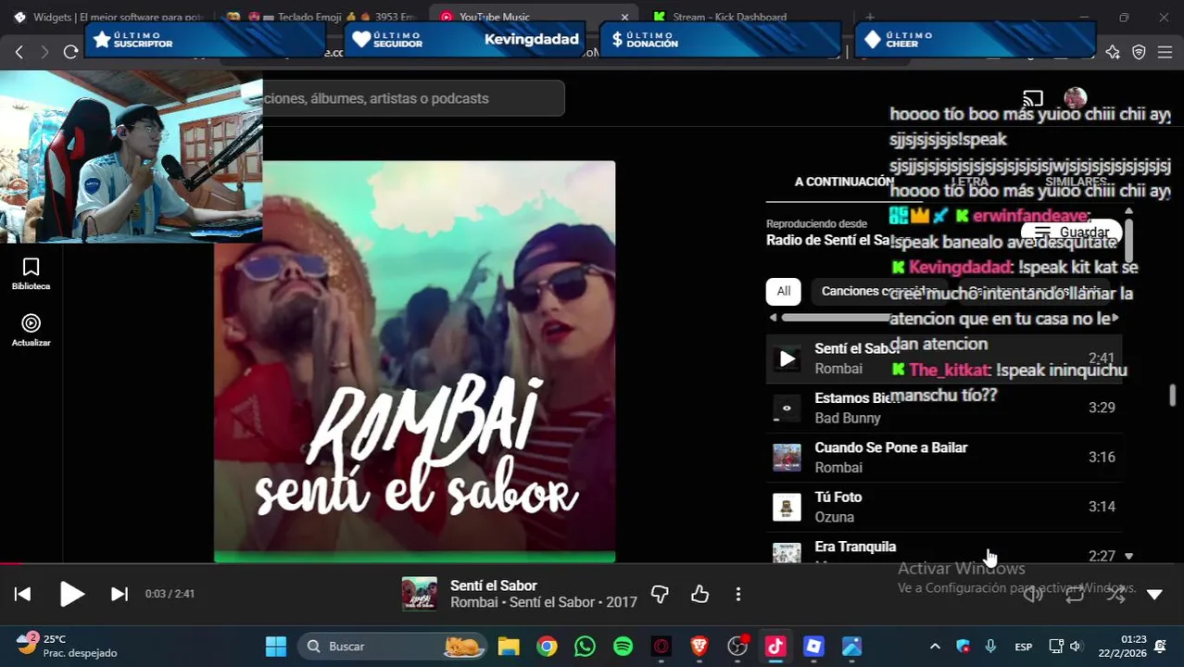The image size is (1184, 667).
Task: Click the Bad Bunny artist name
Action: (x=847, y=418)
